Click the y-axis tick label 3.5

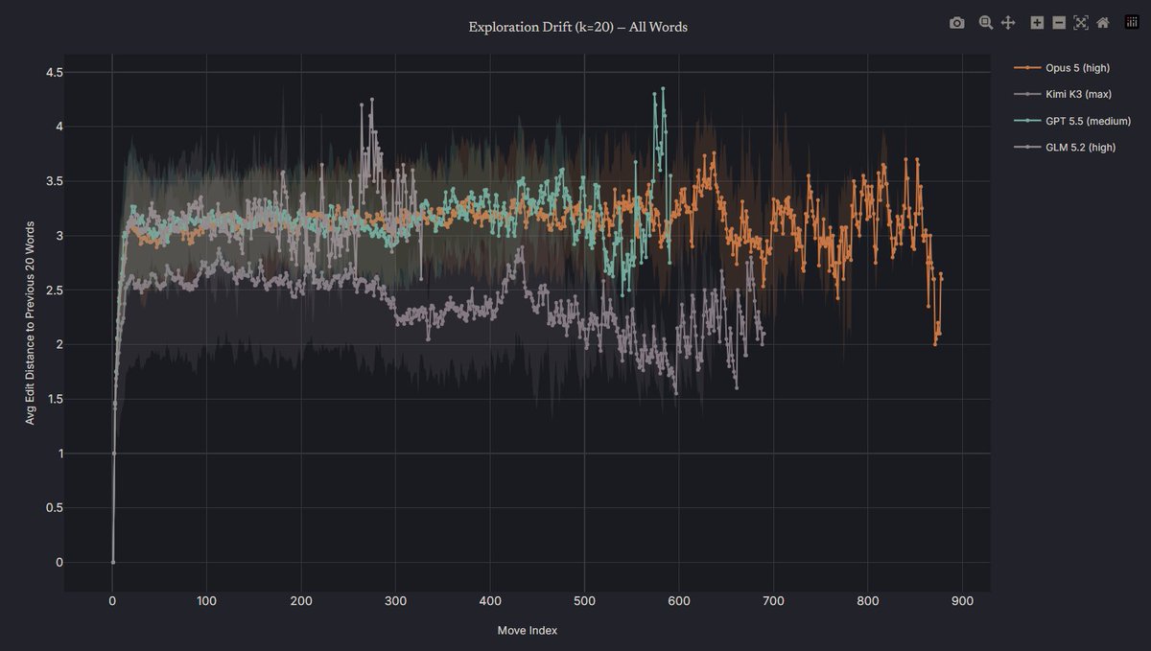55,181
